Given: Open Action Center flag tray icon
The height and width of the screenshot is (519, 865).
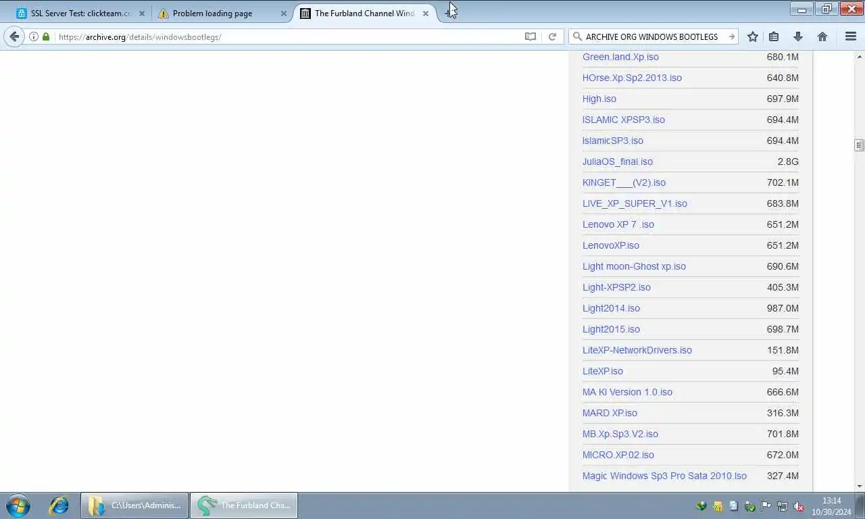Looking at the screenshot, I should [x=766, y=506].
